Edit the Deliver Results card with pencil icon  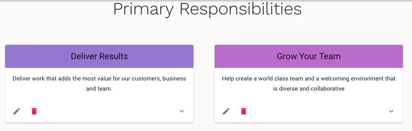[x=17, y=112]
